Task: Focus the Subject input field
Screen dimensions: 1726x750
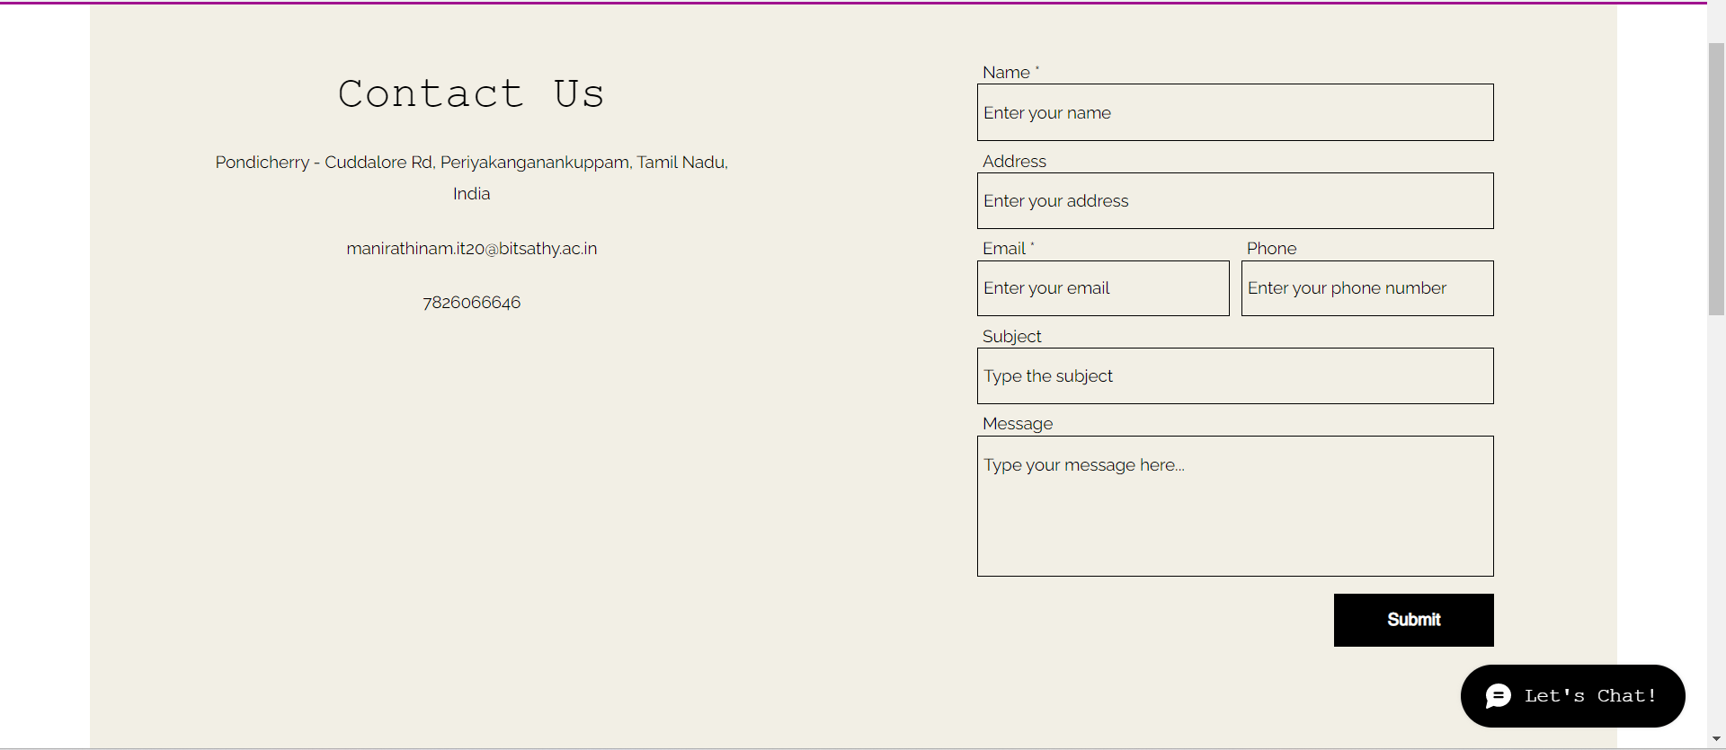Action: click(x=1235, y=375)
